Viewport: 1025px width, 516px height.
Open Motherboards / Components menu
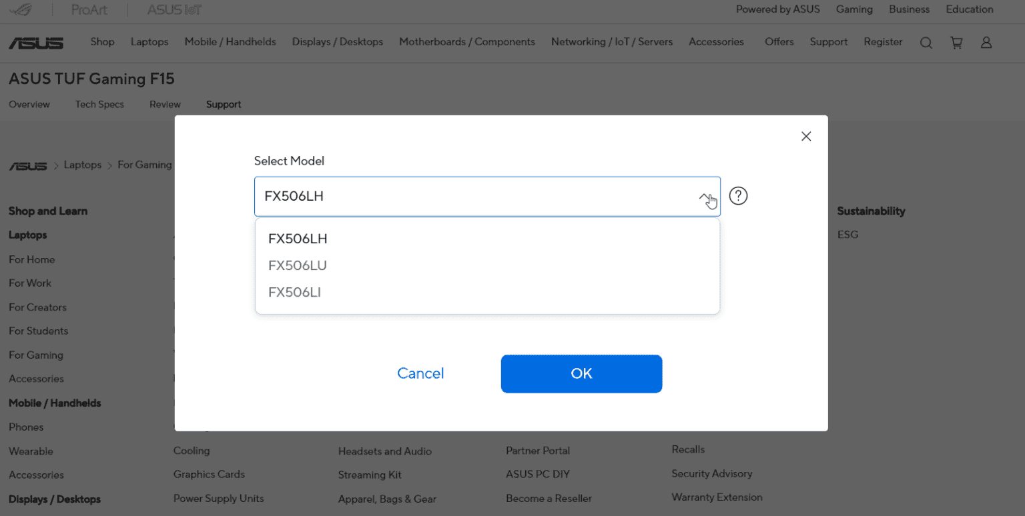pos(467,41)
